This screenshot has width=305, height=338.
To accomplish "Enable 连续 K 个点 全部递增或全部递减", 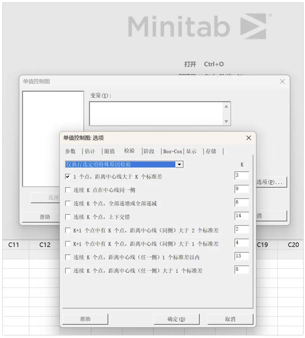I will (68, 204).
